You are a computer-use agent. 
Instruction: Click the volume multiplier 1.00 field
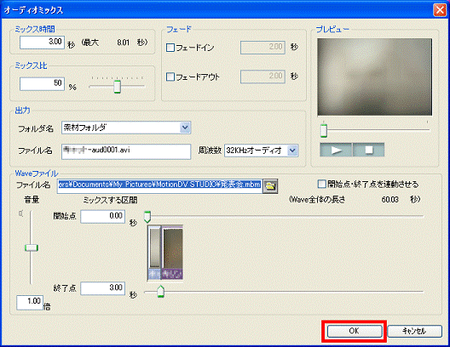coord(30,303)
